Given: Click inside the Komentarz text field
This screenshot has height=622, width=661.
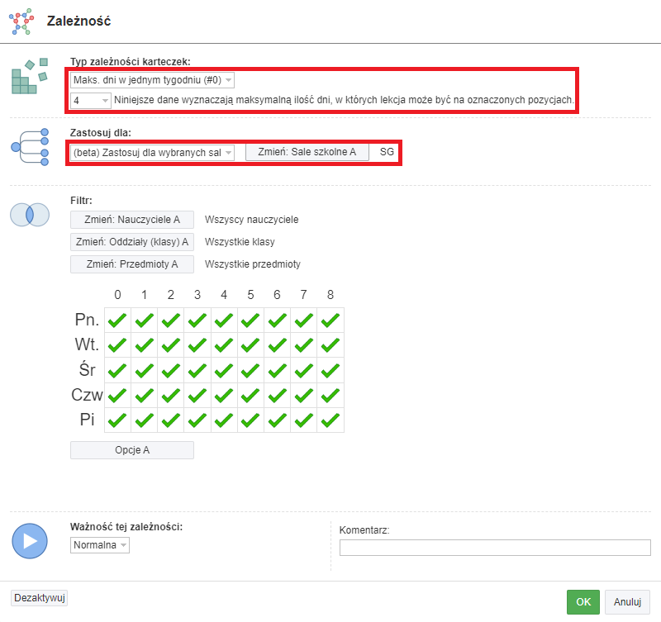Looking at the screenshot, I should 495,548.
